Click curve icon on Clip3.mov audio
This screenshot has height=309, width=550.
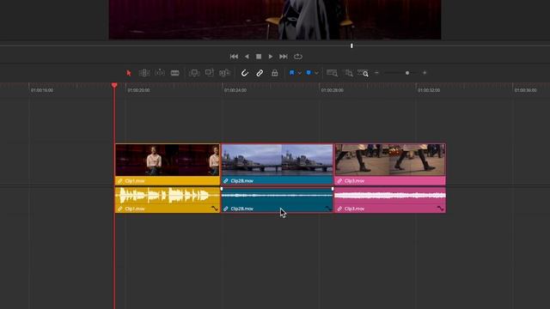click(441, 209)
